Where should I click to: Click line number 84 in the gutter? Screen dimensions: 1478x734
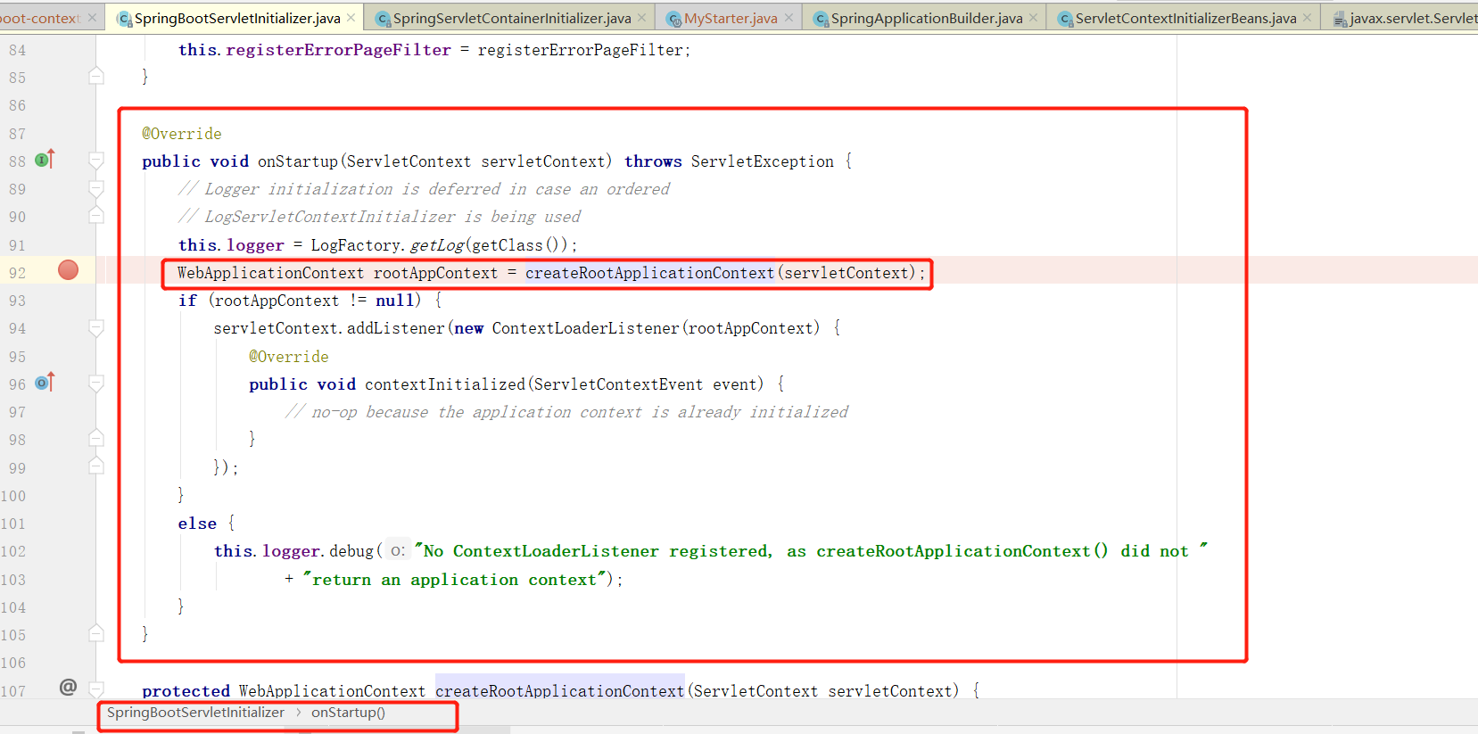(18, 50)
